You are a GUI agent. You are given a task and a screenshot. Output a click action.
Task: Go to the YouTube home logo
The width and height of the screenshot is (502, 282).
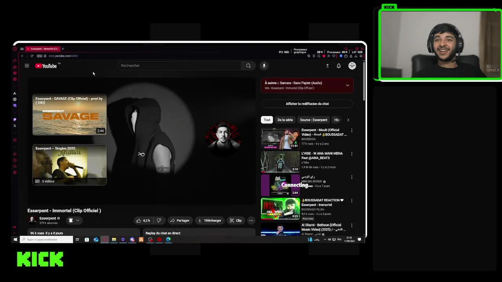(x=46, y=66)
